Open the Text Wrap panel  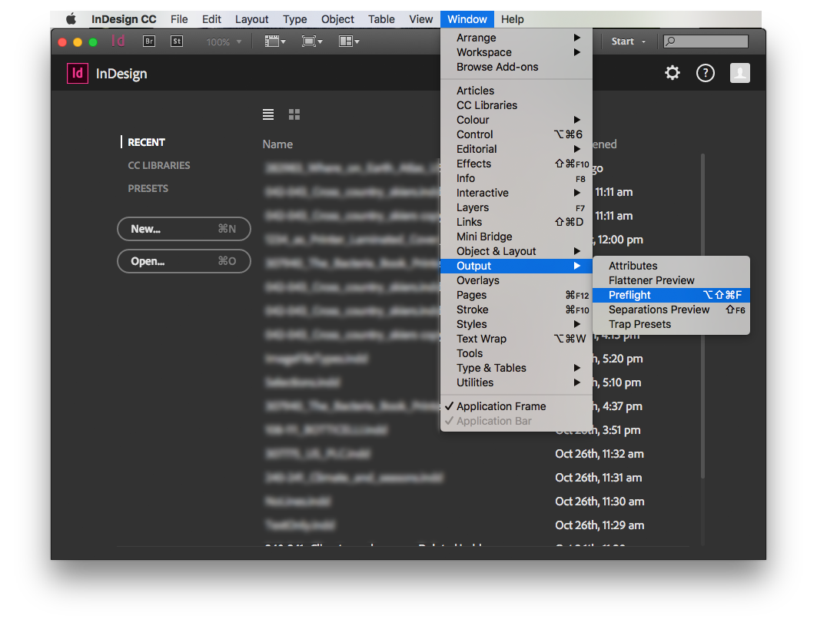point(516,339)
